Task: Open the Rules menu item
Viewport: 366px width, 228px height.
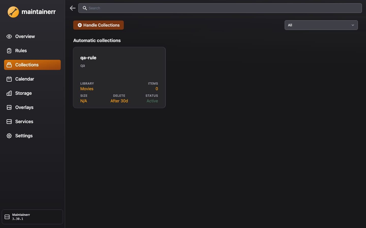Action: 32,51
